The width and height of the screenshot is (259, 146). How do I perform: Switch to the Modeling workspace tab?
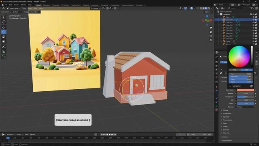(46, 5)
